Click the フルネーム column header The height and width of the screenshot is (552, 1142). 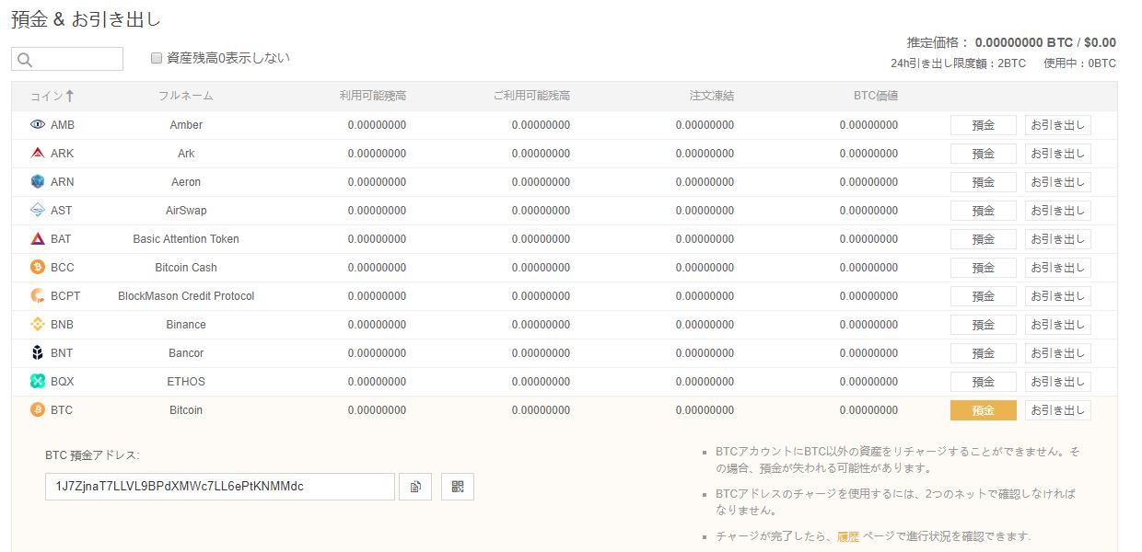(186, 96)
